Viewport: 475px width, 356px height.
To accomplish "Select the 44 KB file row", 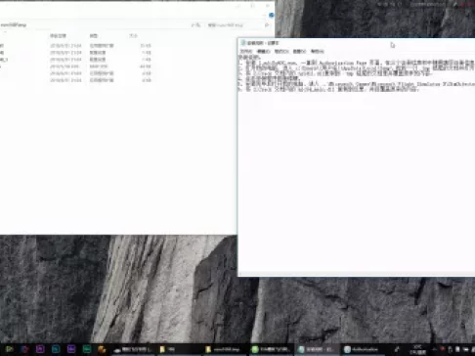I will [75, 67].
